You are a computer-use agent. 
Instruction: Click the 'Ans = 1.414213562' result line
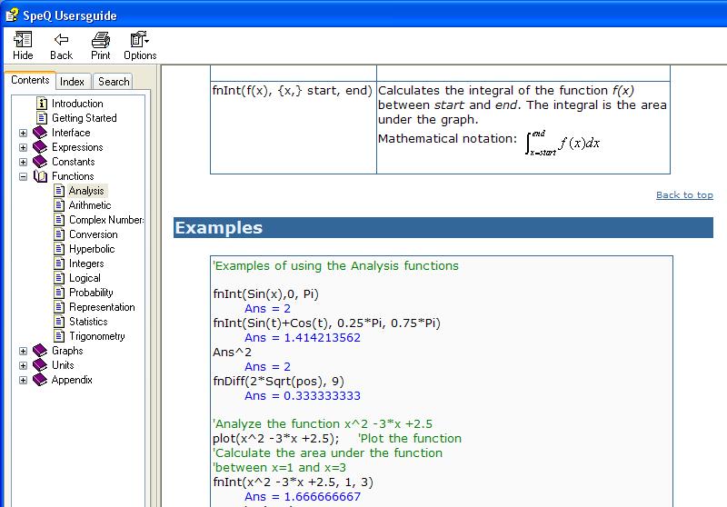coord(303,337)
